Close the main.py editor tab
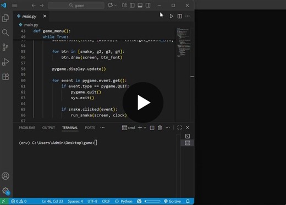 point(45,16)
